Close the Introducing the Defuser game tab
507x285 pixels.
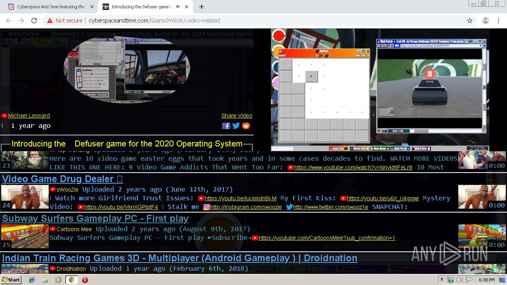click(x=187, y=7)
